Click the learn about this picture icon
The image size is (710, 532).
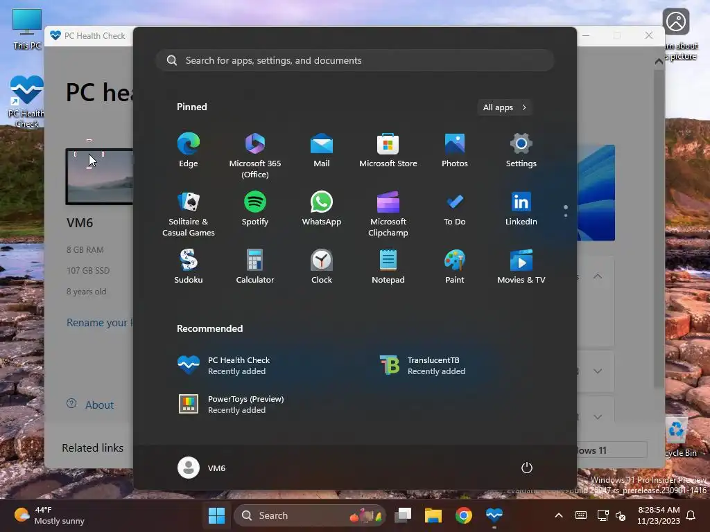tap(677, 34)
